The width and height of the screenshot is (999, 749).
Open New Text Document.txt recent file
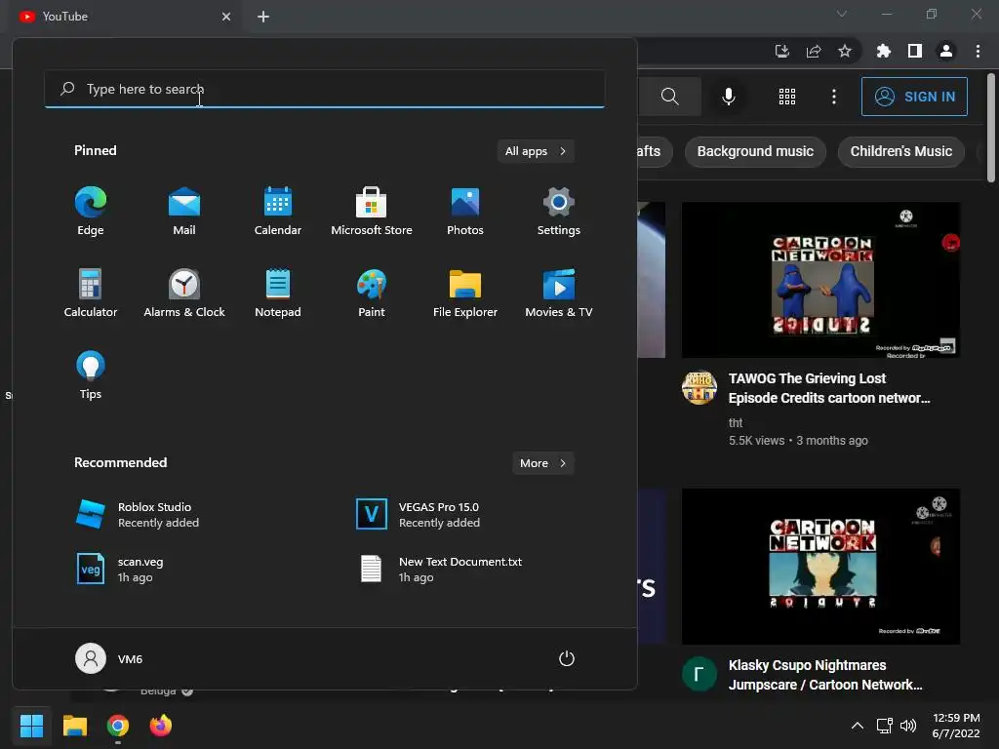click(x=439, y=570)
